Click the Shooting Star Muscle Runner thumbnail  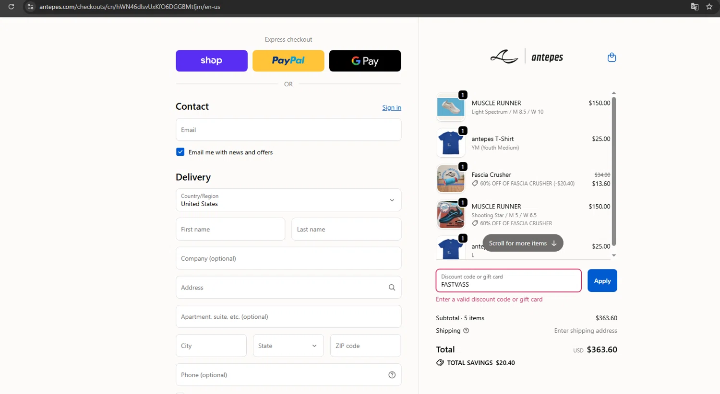451,215
